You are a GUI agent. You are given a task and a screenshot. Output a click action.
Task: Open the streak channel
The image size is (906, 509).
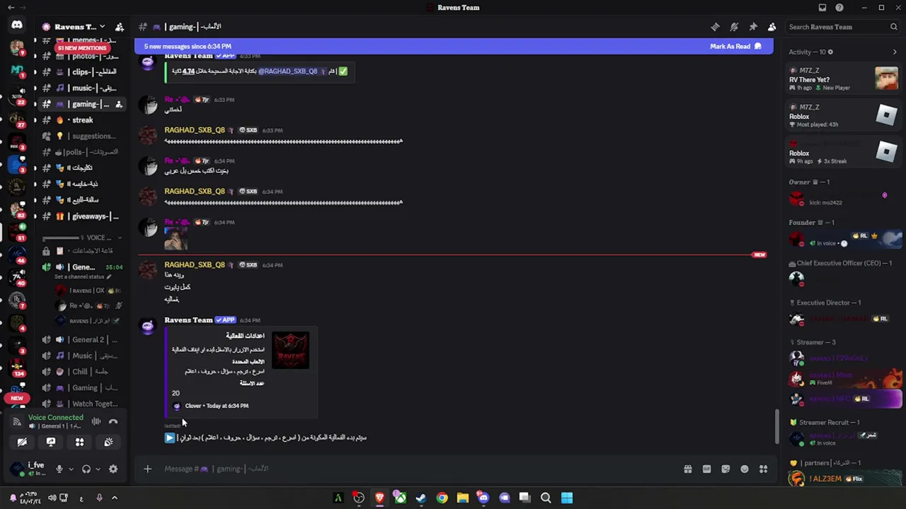(84, 120)
